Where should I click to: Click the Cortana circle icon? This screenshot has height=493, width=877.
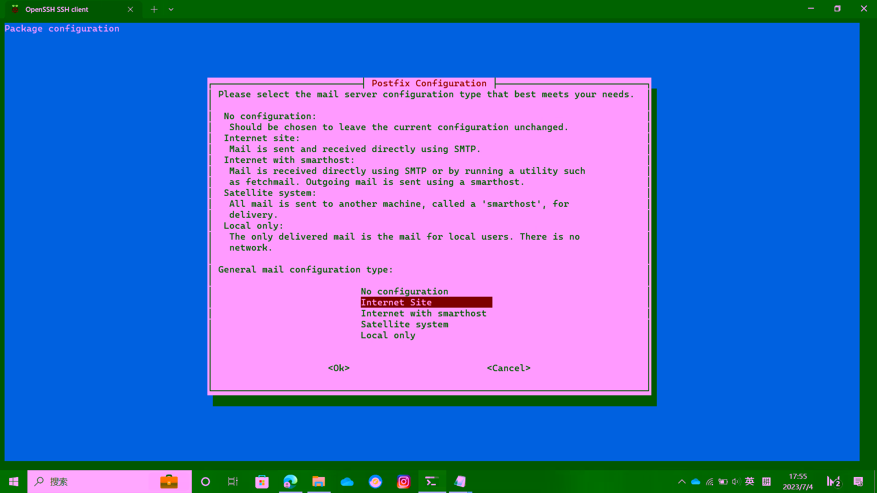click(206, 482)
